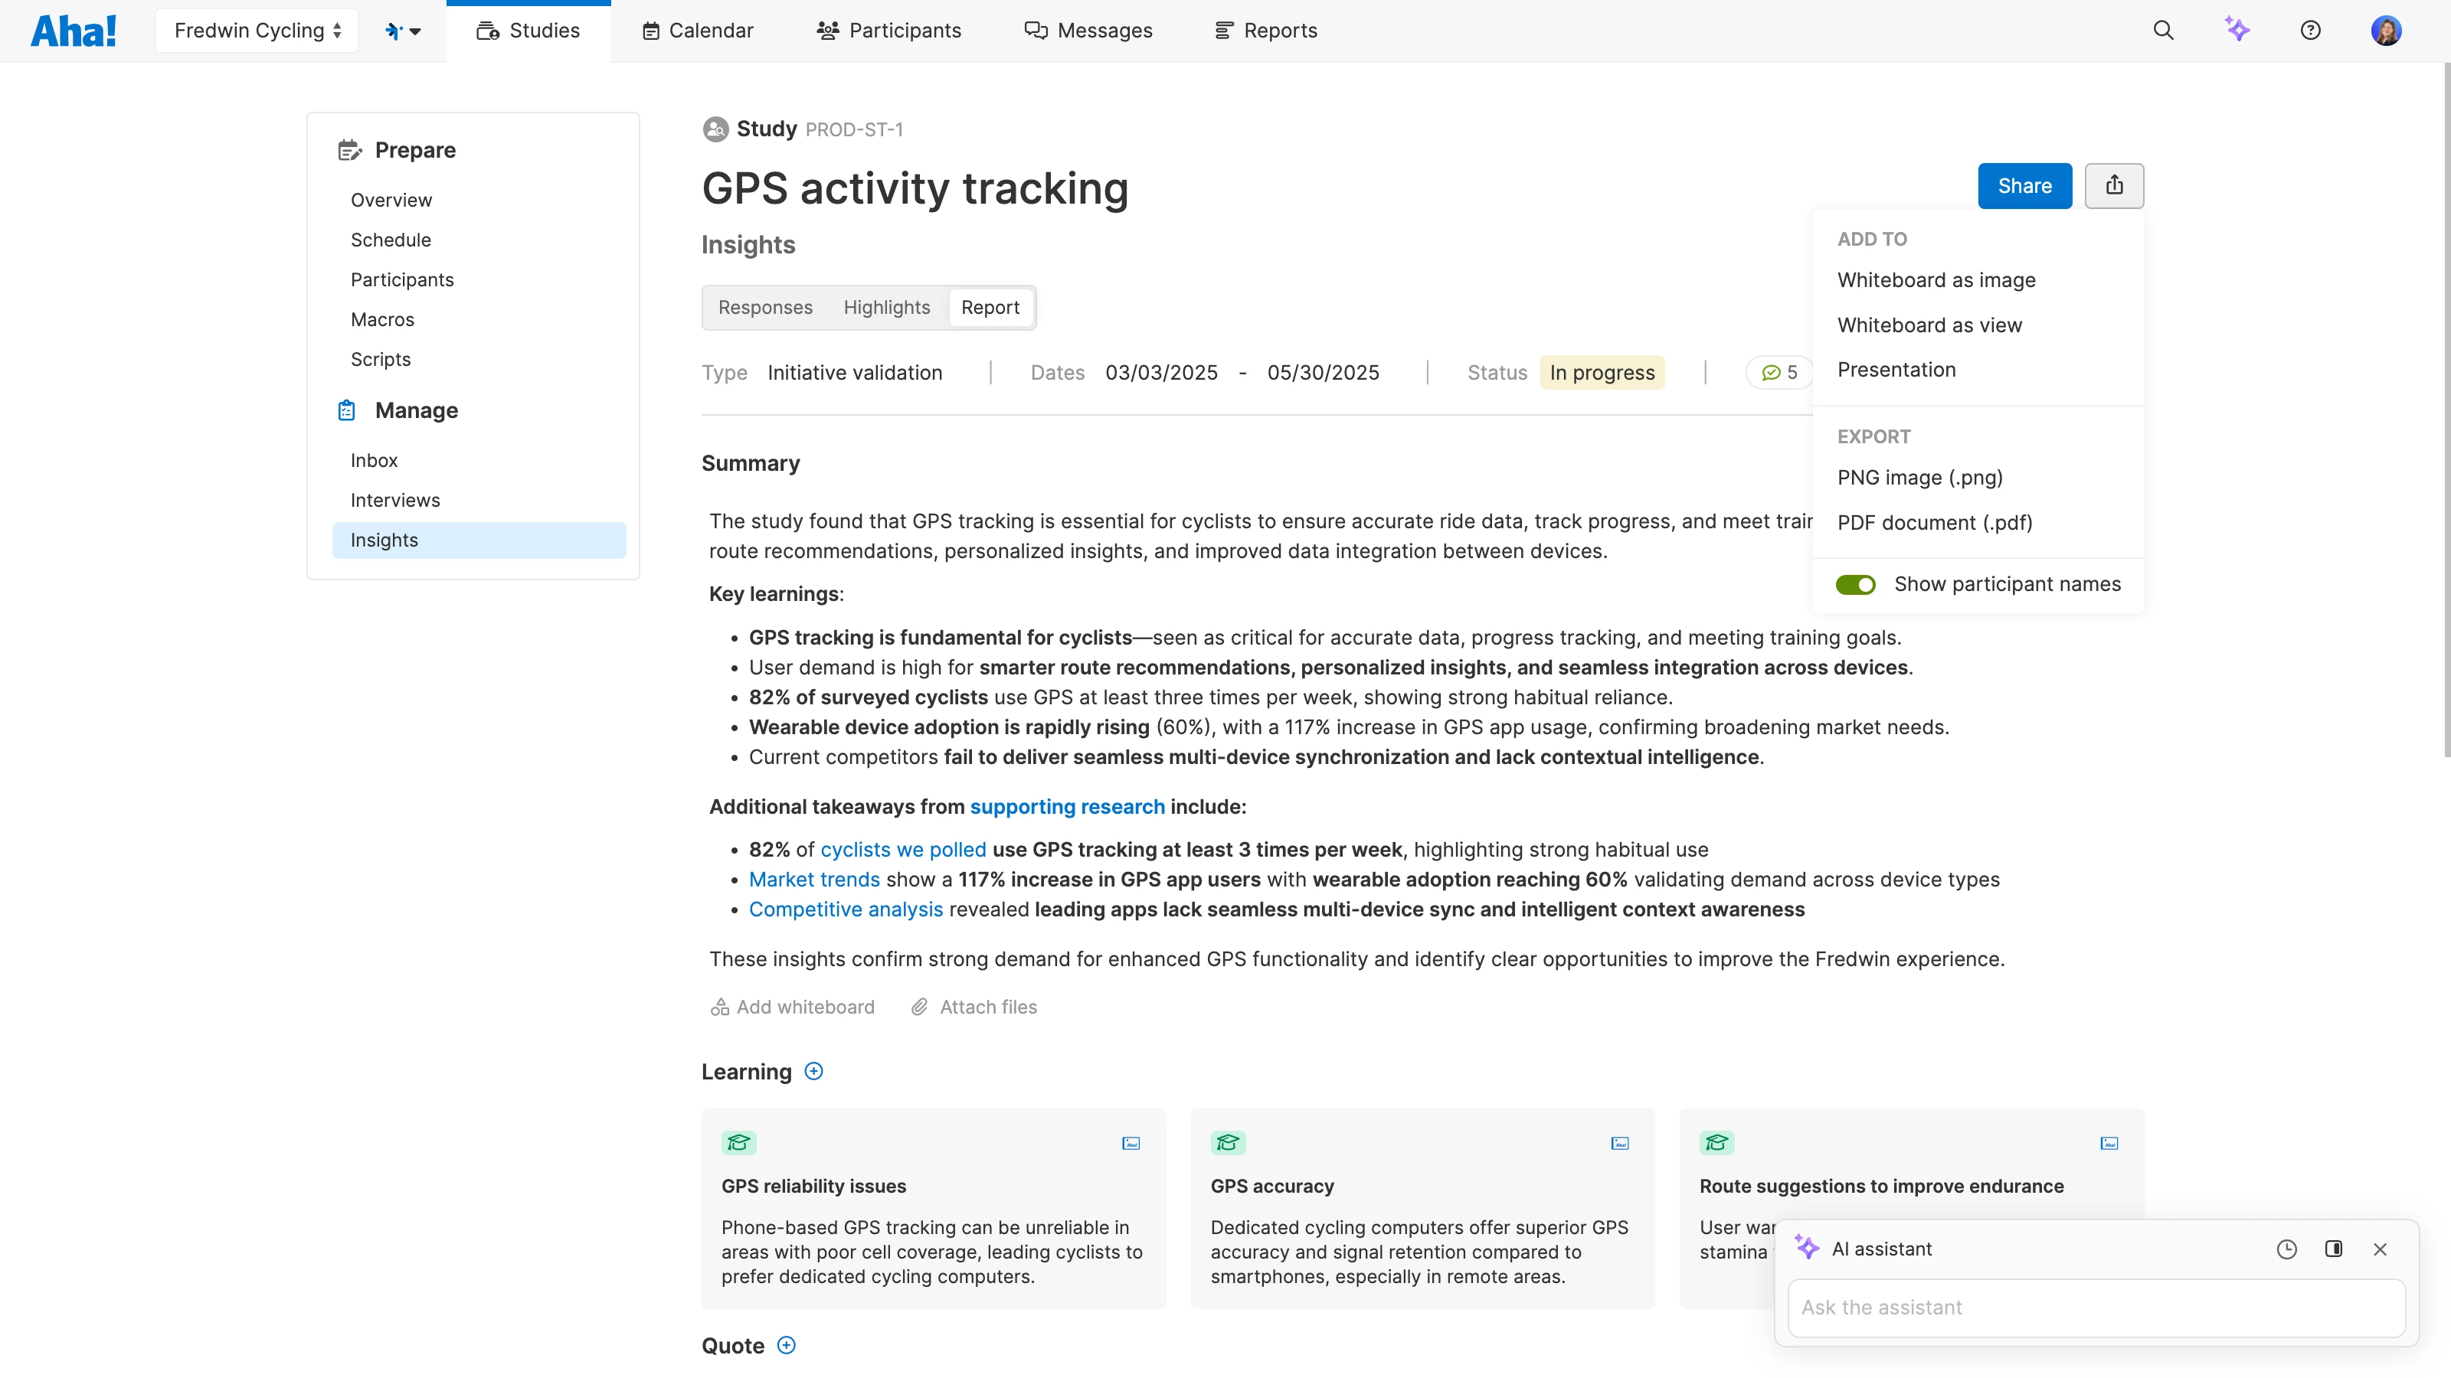The image size is (2451, 1378).
Task: Toggle the AI assistant panel layout icon
Action: pos(2334,1249)
